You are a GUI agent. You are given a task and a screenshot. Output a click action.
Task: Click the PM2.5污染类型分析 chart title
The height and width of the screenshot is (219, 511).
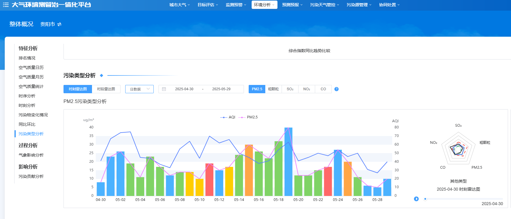pyautogui.click(x=85, y=101)
